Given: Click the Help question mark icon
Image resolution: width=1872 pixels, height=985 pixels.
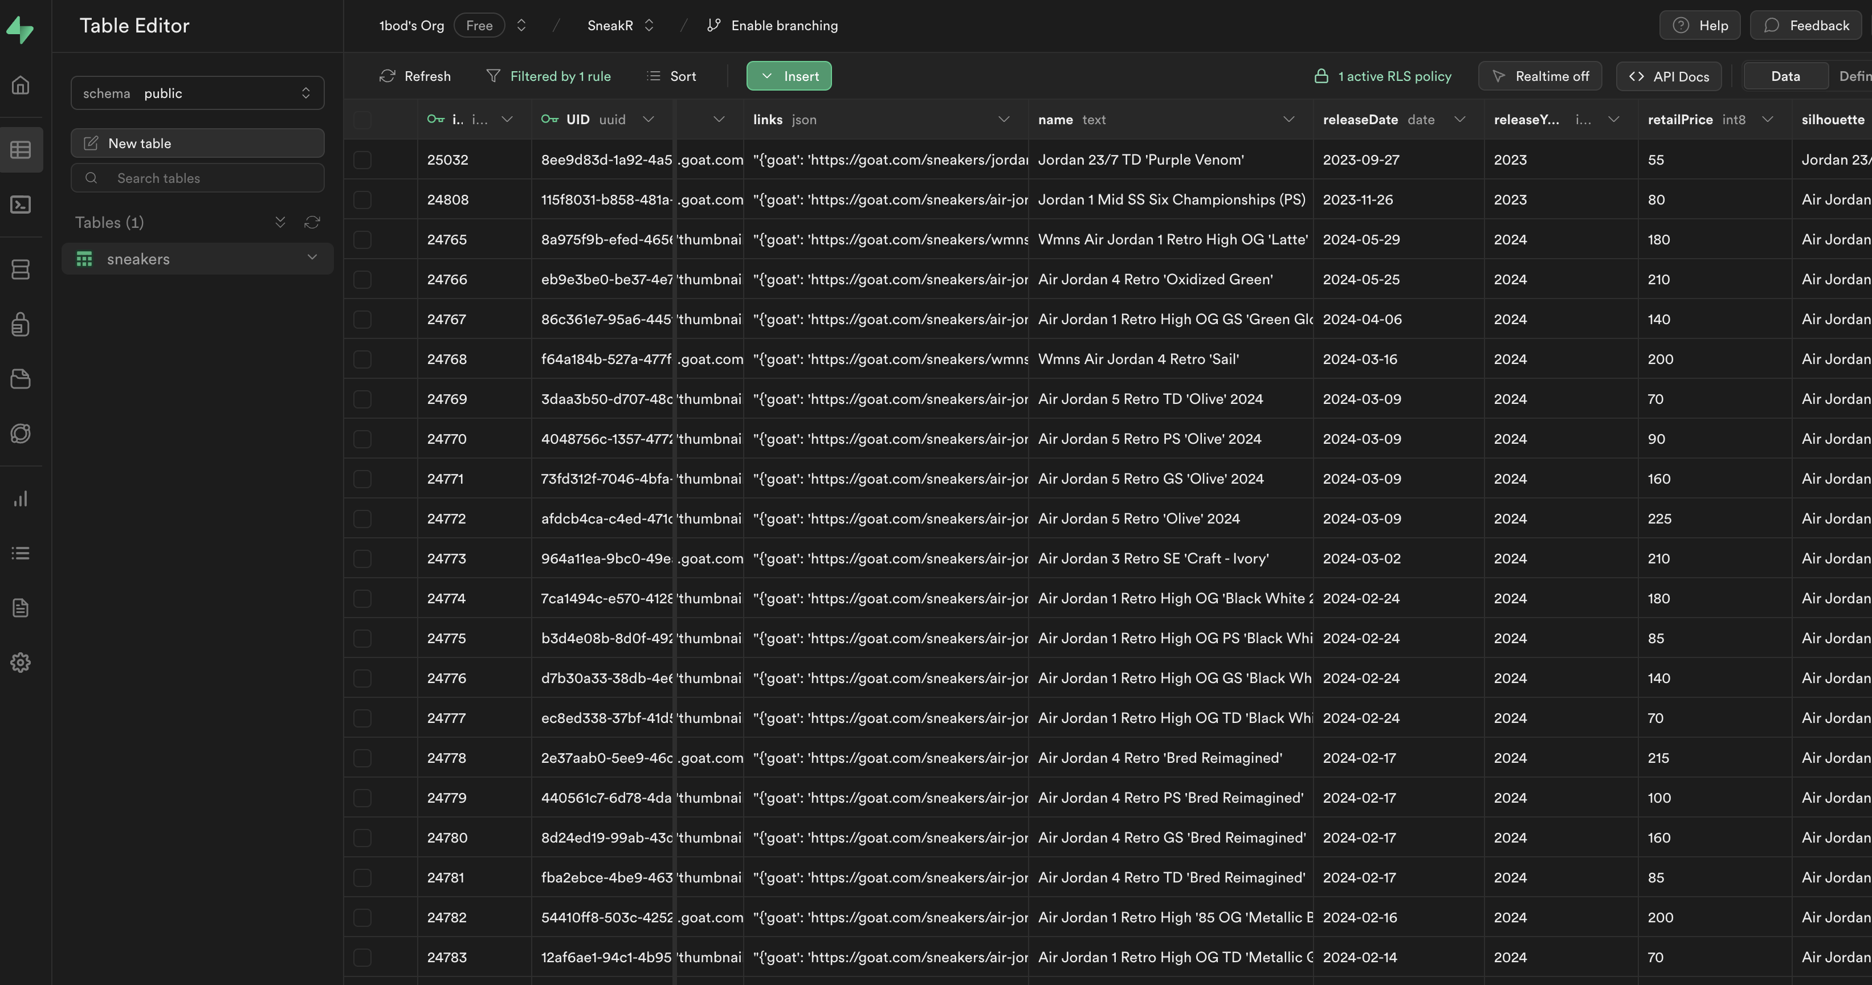Looking at the screenshot, I should pos(1680,26).
